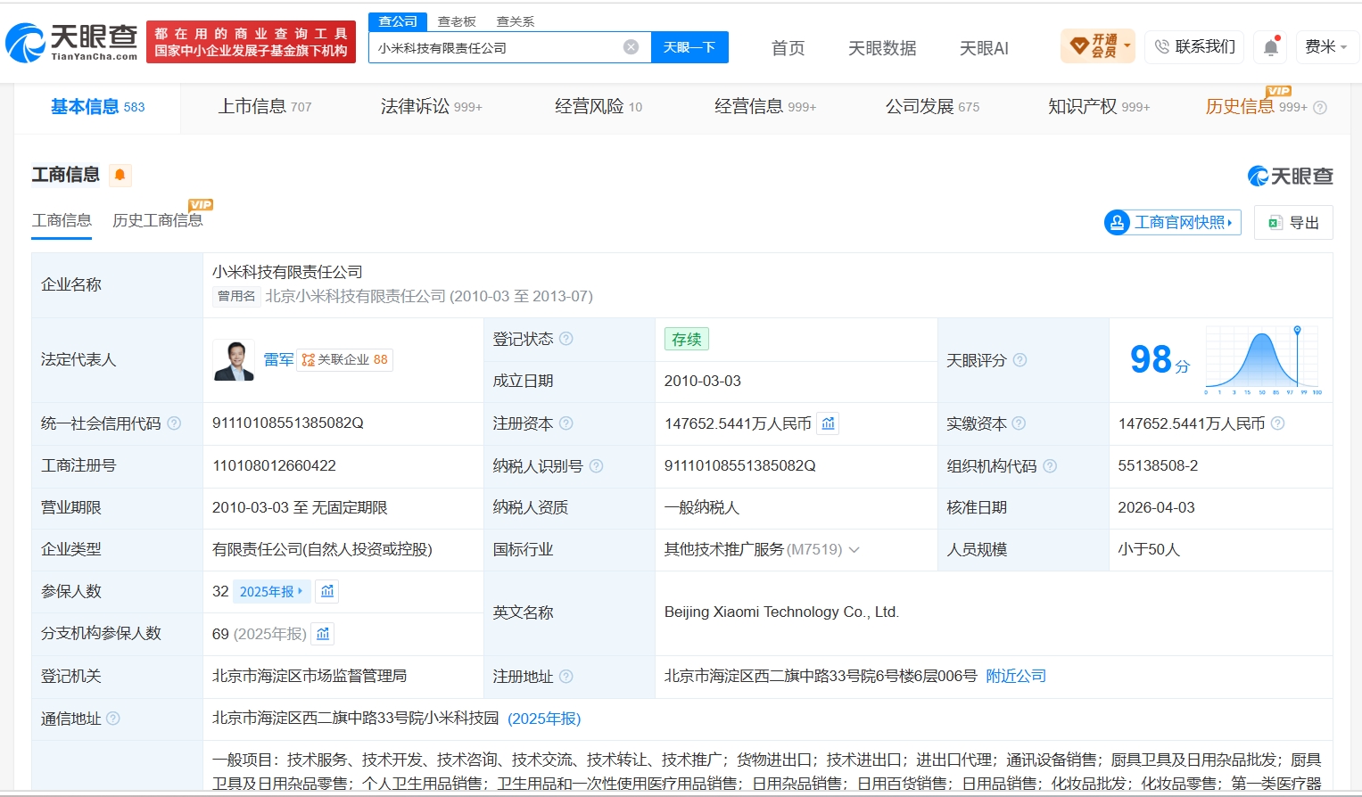Open chart icon beside 分支机构参保人数

[323, 634]
